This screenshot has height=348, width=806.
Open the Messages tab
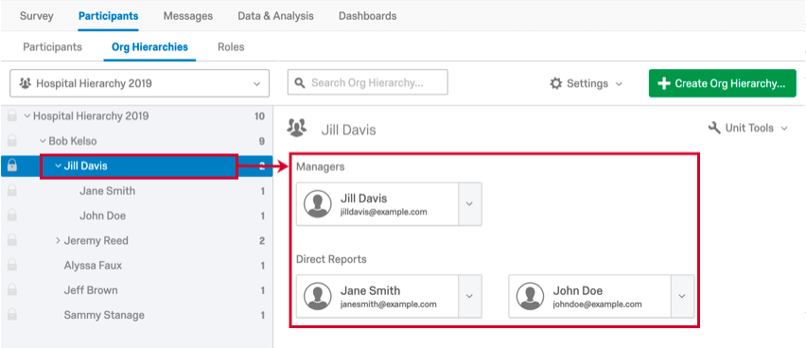[x=188, y=16]
